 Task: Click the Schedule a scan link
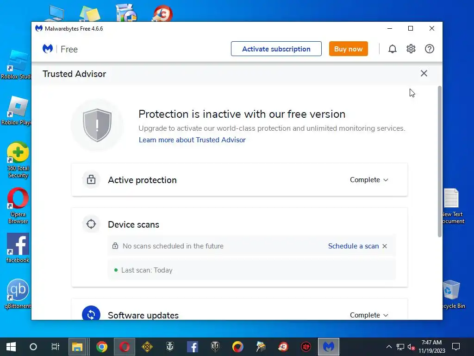[353, 246]
